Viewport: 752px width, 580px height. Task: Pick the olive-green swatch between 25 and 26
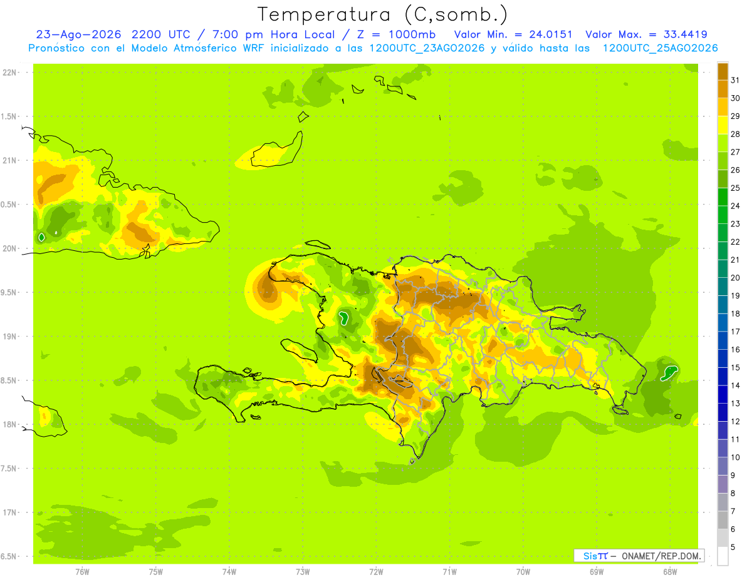[723, 179]
